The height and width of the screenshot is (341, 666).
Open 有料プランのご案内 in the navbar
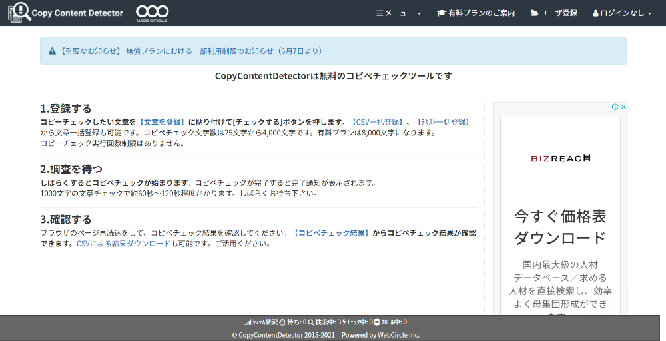(x=476, y=13)
